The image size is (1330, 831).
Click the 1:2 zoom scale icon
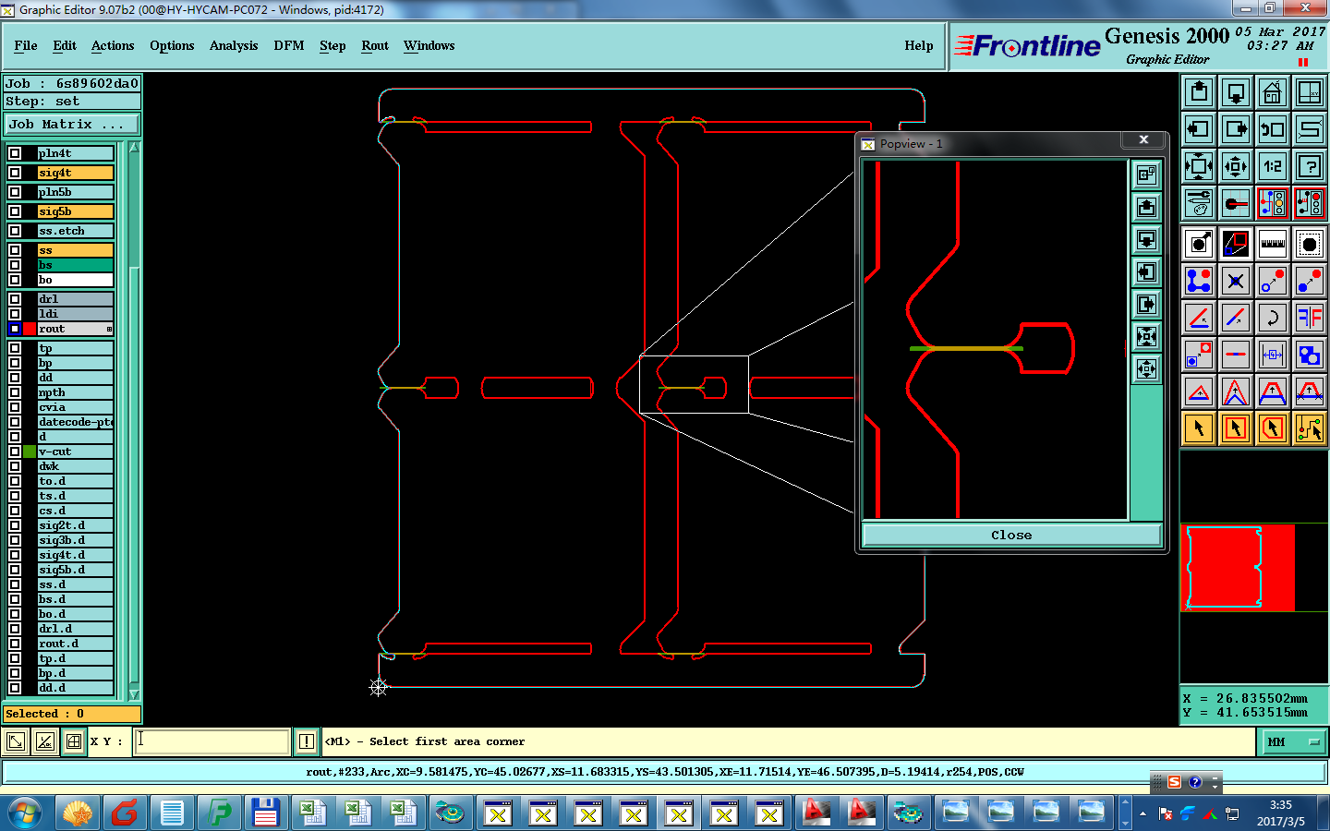1272,166
